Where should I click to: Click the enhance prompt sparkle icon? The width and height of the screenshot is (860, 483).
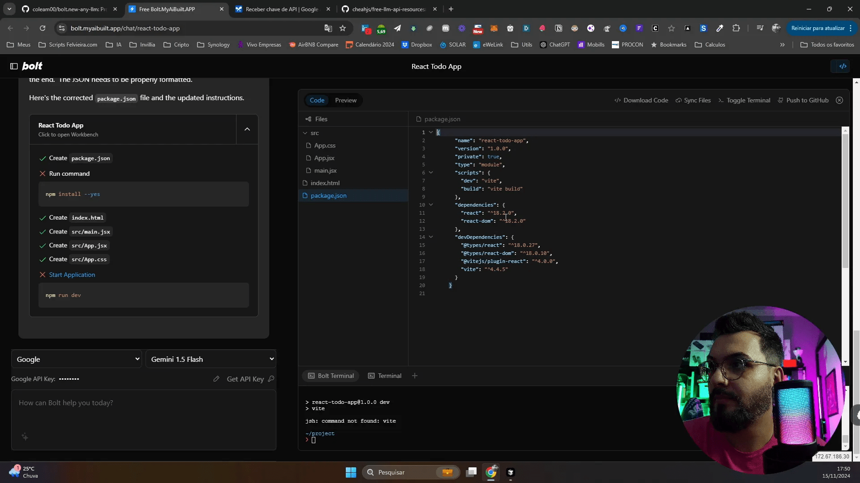coord(25,437)
